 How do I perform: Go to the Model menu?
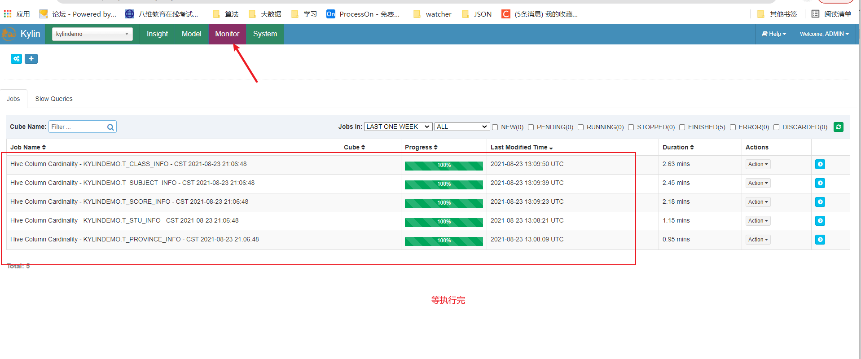pyautogui.click(x=192, y=34)
